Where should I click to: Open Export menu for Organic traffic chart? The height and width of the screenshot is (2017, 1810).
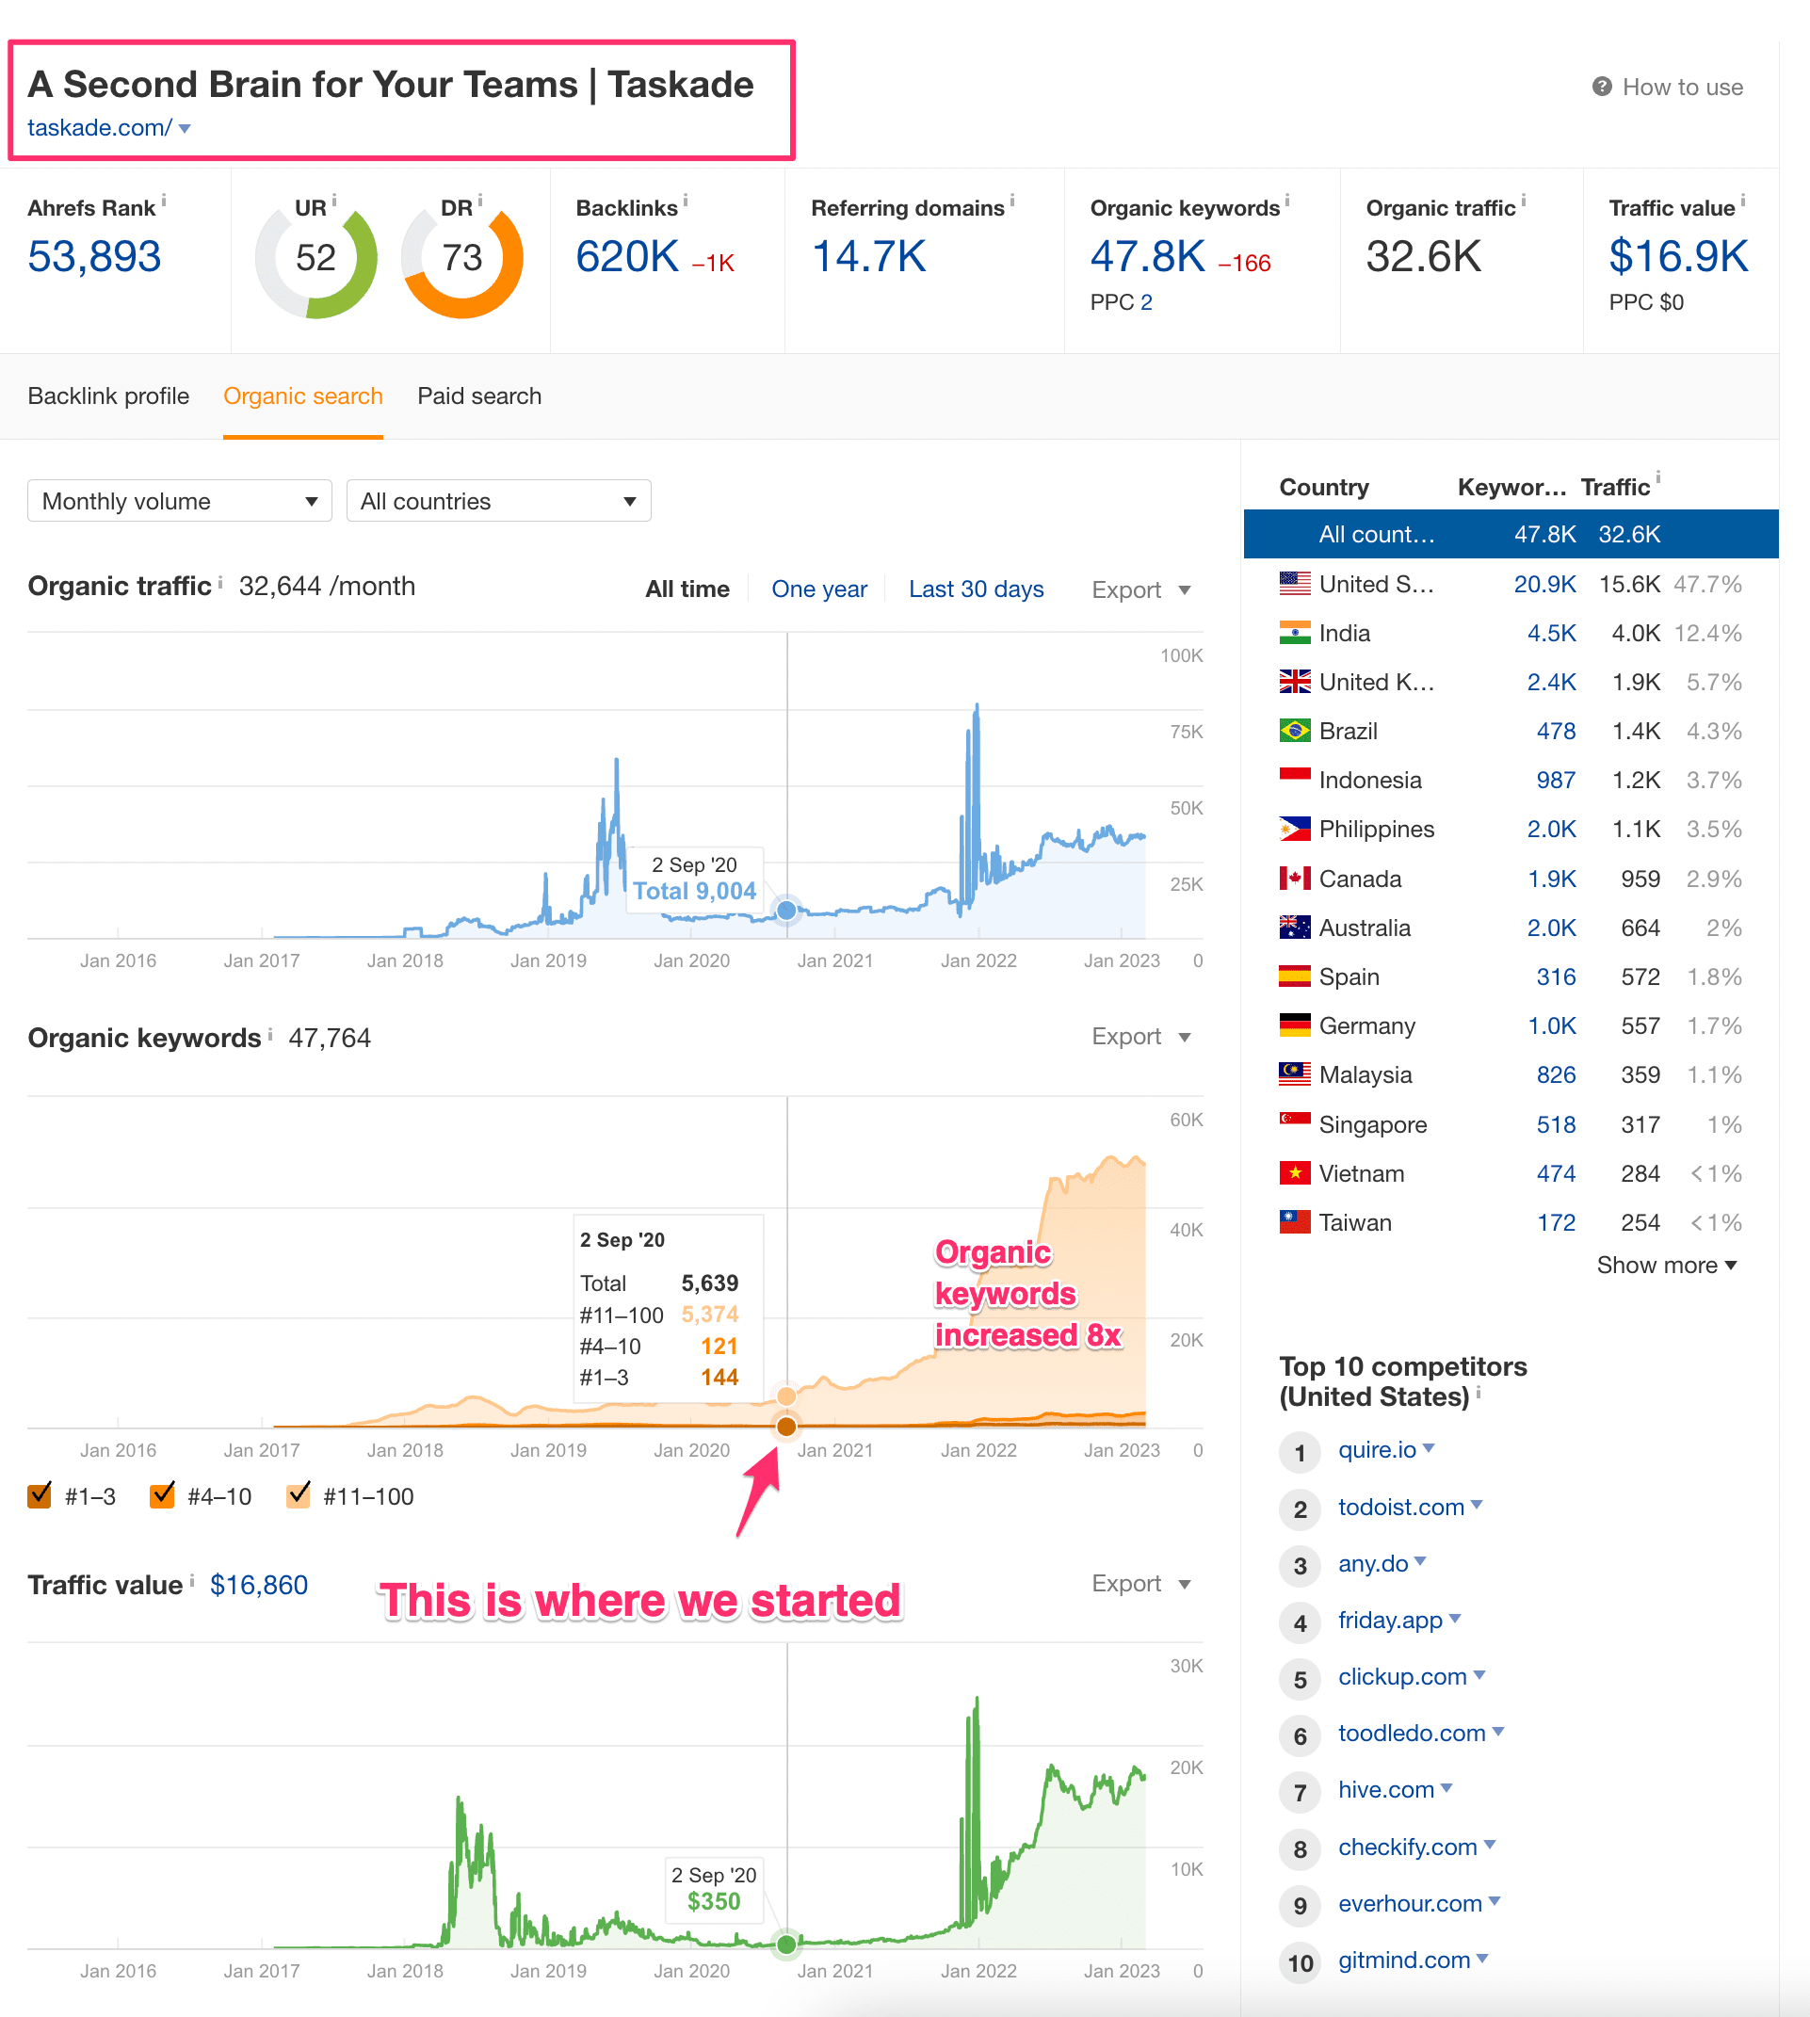tap(1140, 589)
